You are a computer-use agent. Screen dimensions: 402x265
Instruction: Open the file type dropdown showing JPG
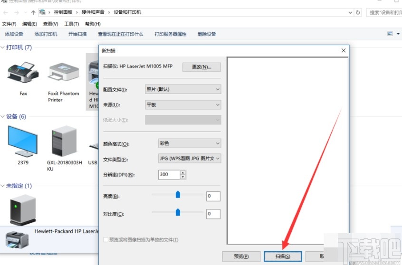point(190,159)
